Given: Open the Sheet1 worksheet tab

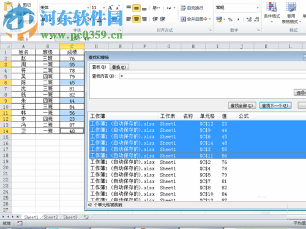Looking at the screenshot, I should click(x=31, y=217).
